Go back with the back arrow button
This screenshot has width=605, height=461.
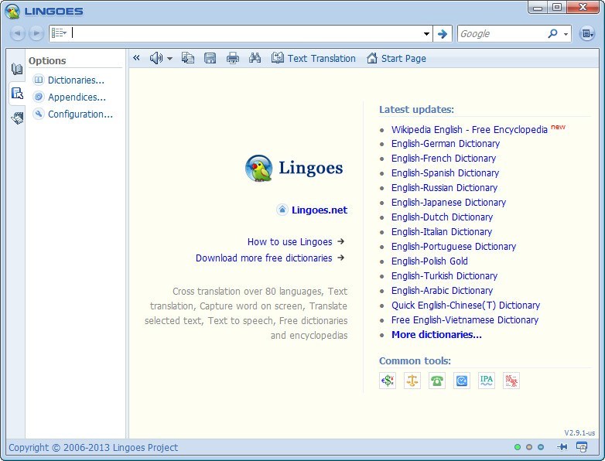pos(17,33)
